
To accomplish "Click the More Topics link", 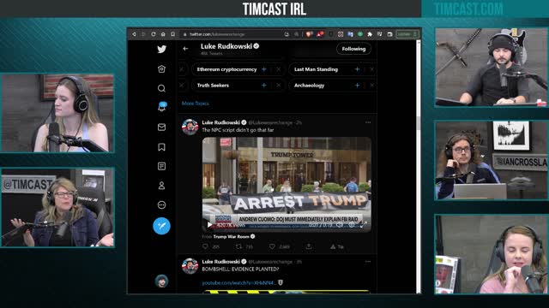I will point(195,104).
